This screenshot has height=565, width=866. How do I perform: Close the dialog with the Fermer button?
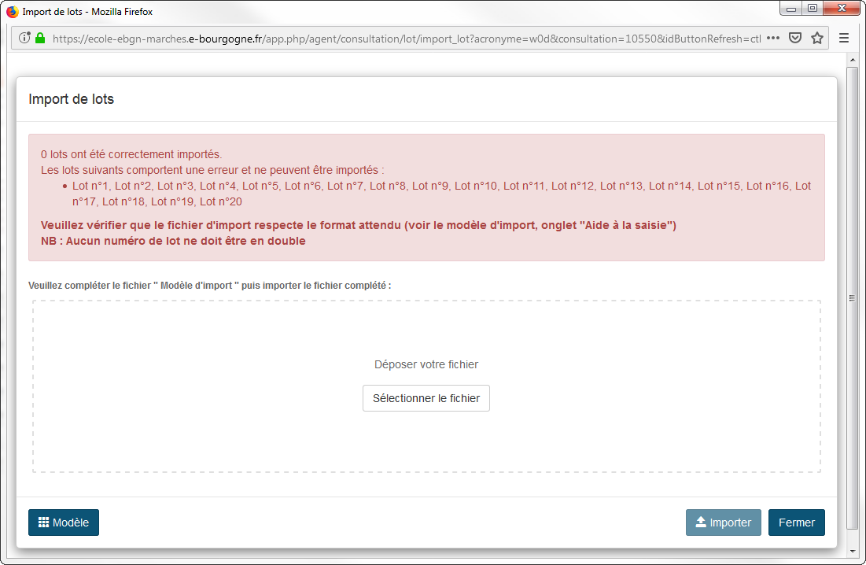click(x=796, y=523)
